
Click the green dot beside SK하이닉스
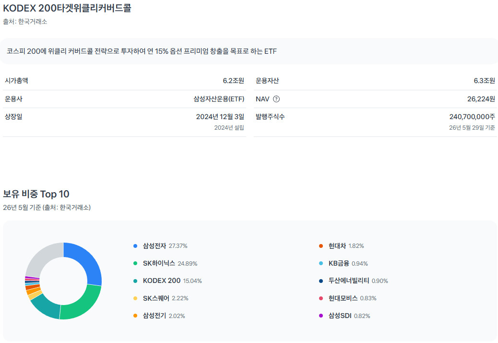[x=135, y=264]
